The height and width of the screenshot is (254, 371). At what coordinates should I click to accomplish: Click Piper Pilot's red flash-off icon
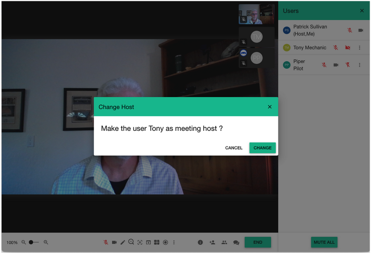[348, 65]
